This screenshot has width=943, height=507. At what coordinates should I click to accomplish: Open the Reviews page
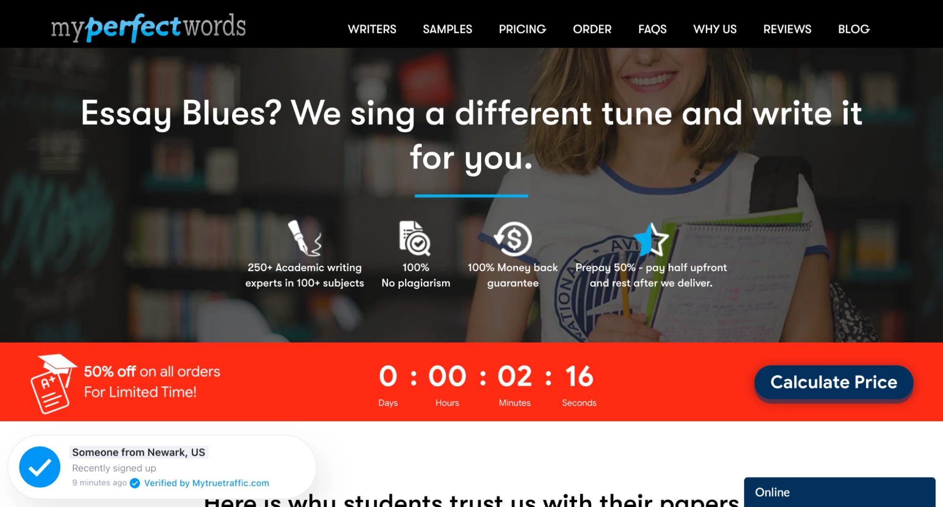787,29
